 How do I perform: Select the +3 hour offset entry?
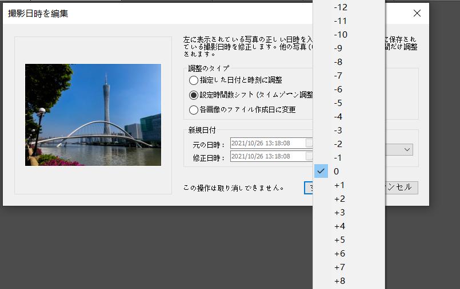pos(339,213)
